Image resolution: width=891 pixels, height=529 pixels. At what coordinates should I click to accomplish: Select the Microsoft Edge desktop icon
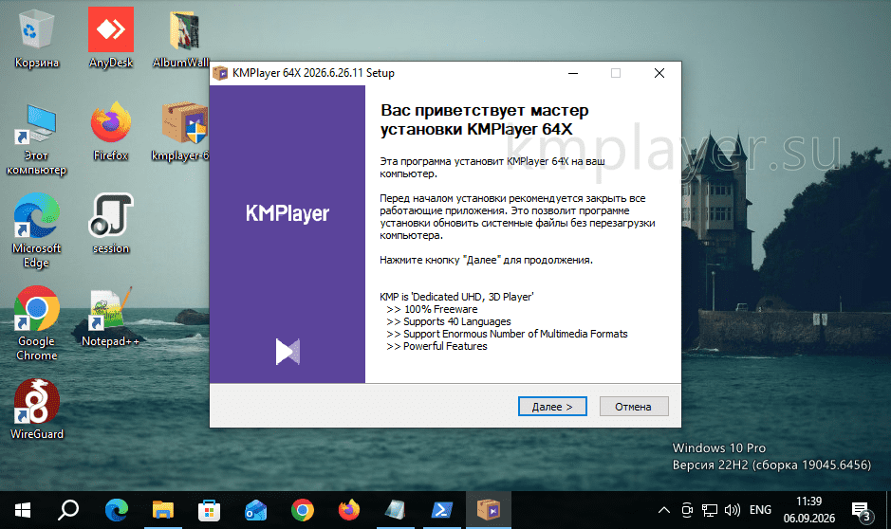coord(36,230)
